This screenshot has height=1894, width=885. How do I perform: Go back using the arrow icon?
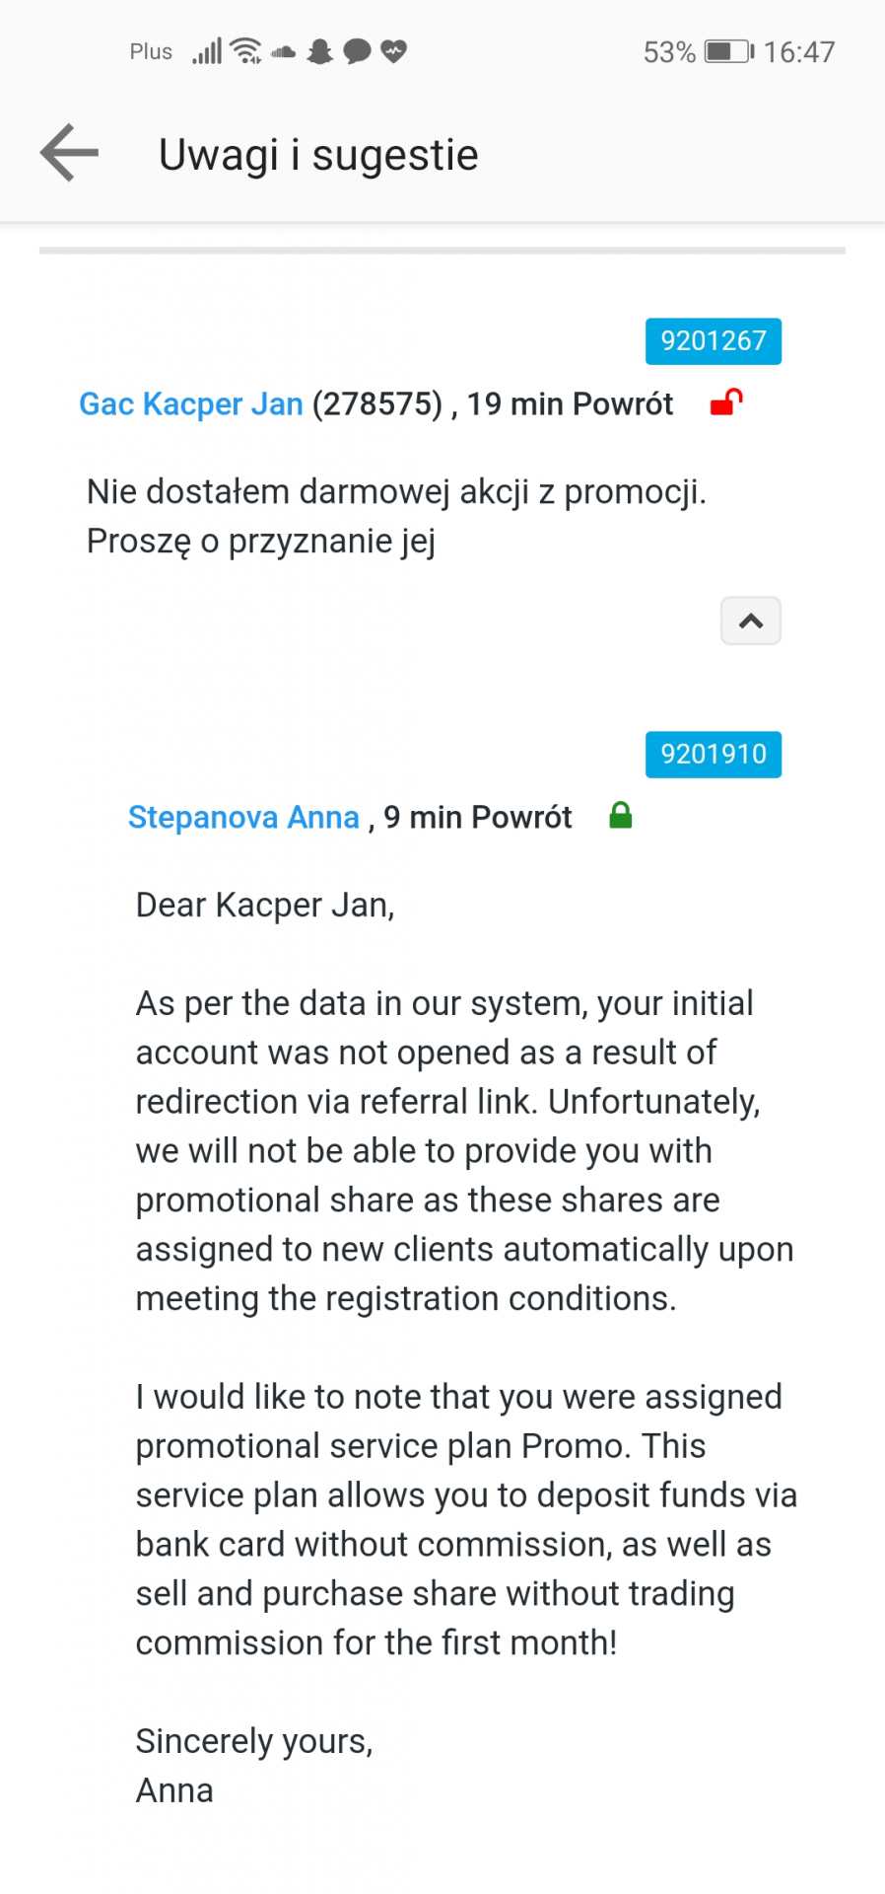pos(69,153)
